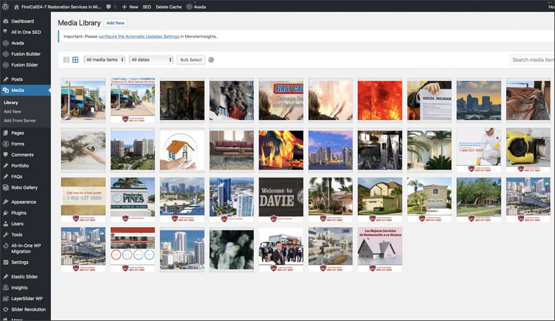Viewport: 555px width, 321px height.
Task: Open the mold close-up thumbnail
Action: 232,249
